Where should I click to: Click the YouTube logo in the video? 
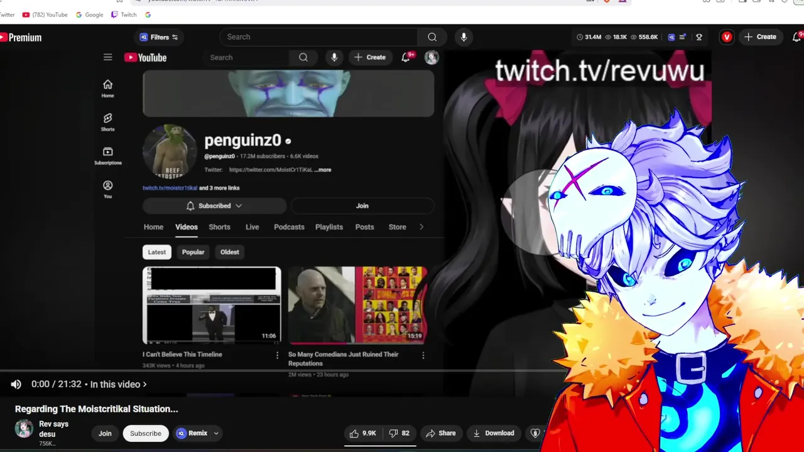[x=146, y=58]
